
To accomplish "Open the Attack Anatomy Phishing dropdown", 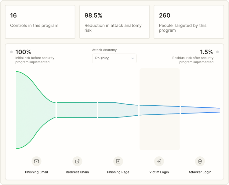I will click(114, 58).
